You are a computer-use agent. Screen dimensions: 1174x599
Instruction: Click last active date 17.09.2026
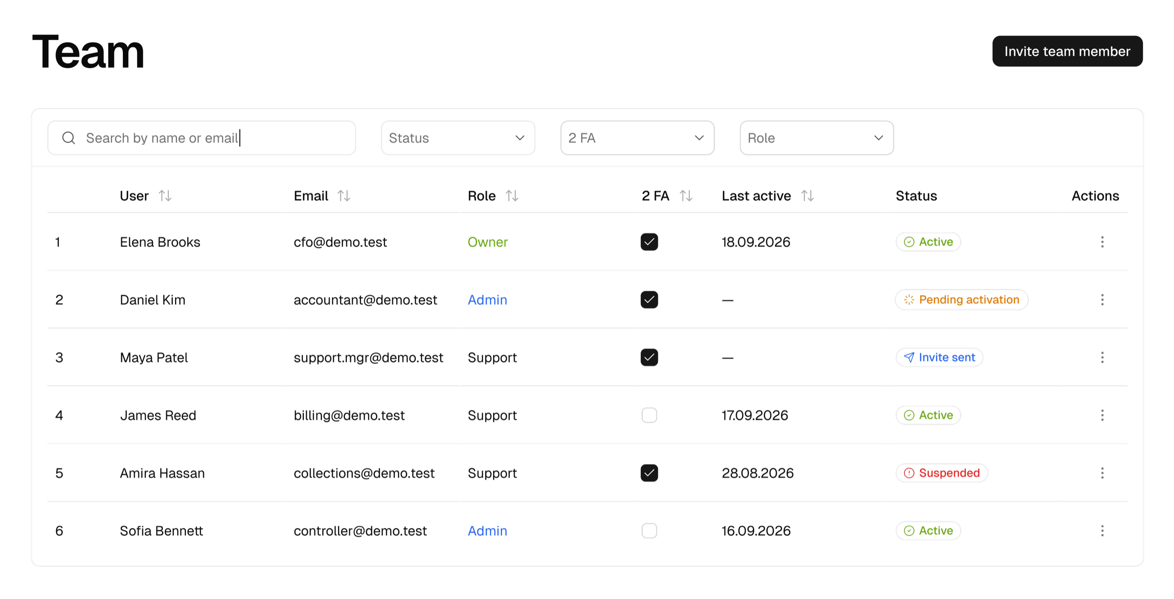tap(755, 415)
